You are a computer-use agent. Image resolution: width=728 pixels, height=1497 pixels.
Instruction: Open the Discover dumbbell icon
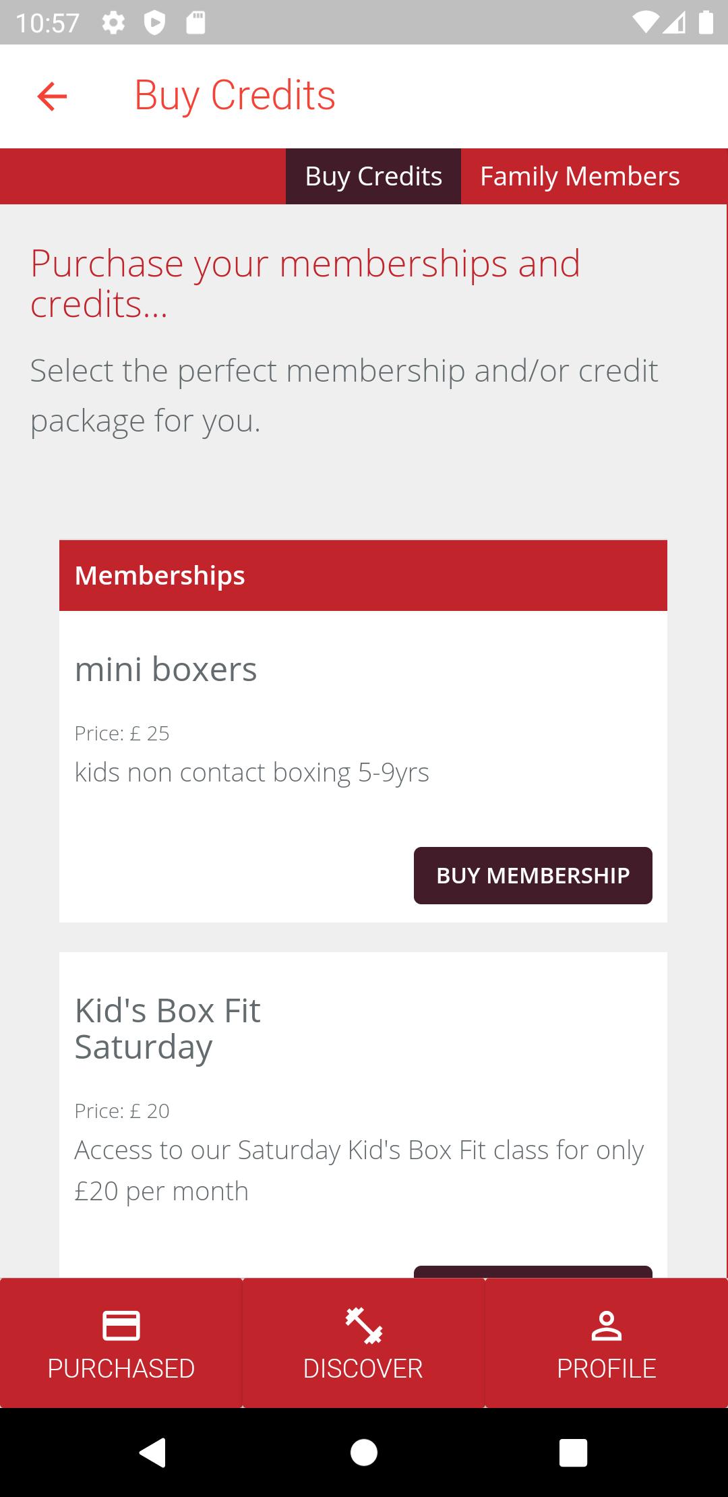pos(363,1325)
